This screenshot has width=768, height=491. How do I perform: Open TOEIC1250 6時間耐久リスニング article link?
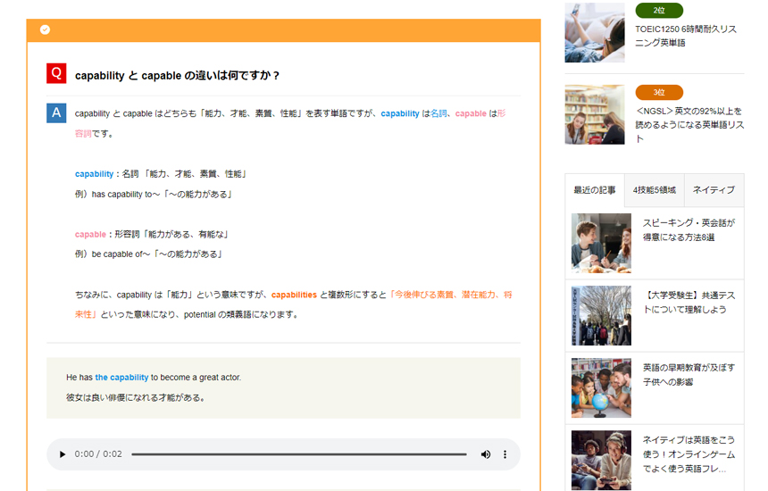686,36
